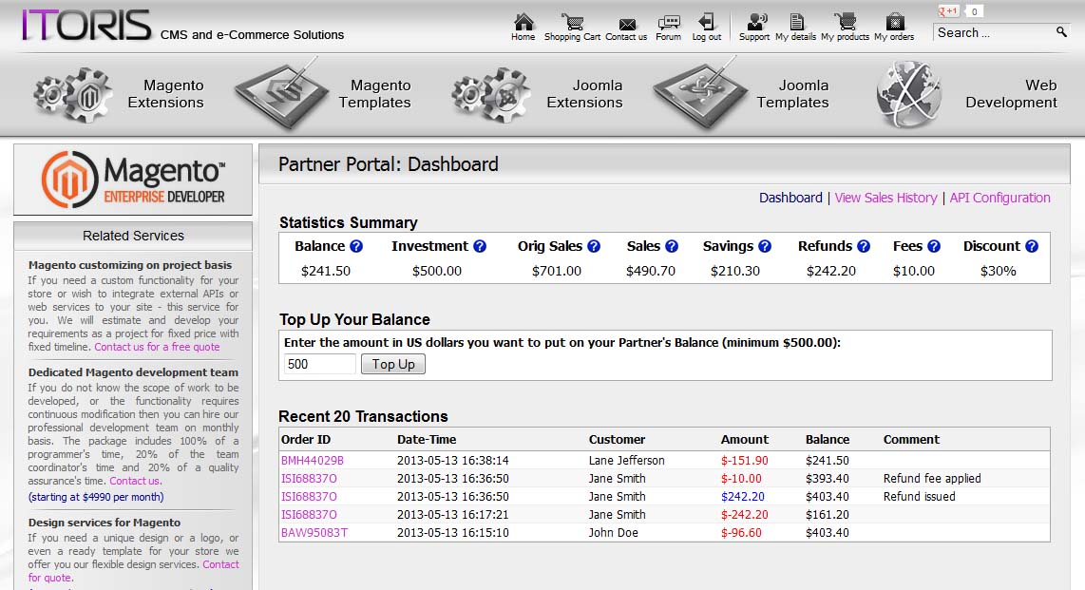Show help icon next to Sales
1085x590 pixels.
point(671,246)
